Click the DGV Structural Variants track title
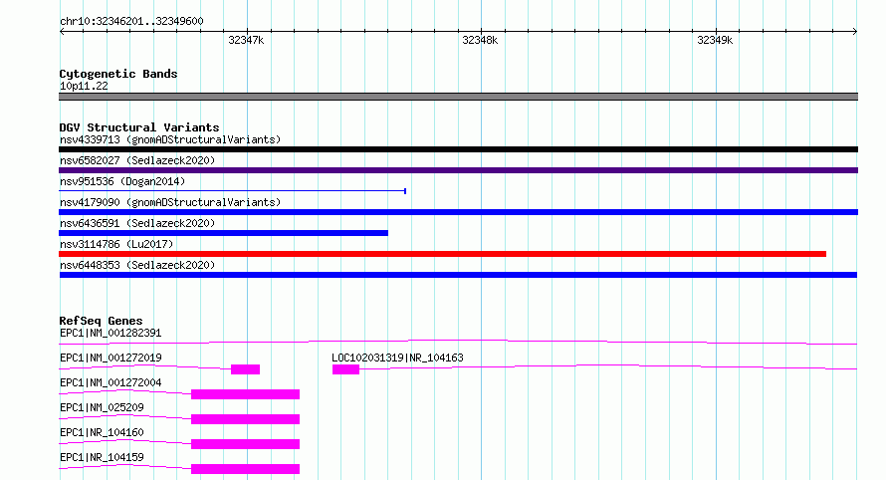Screen dimensions: 886x480 point(139,127)
